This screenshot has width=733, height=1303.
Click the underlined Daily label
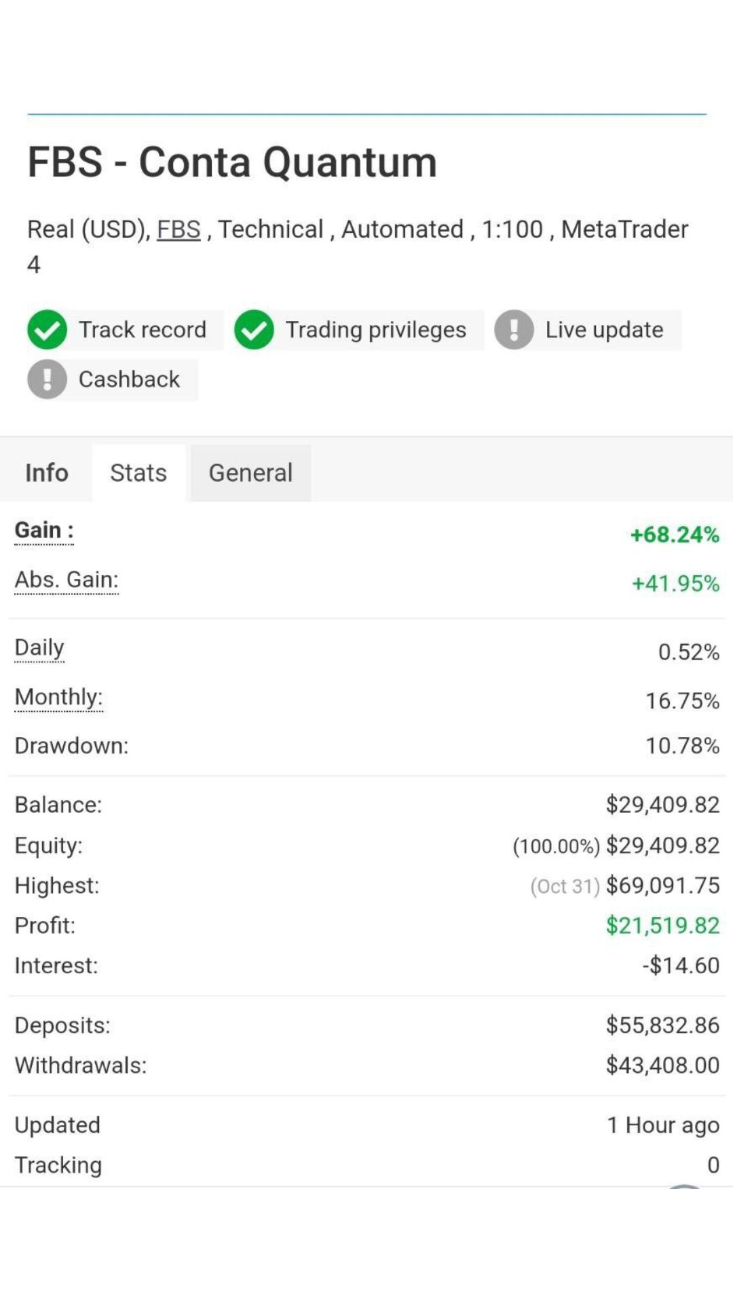click(39, 648)
